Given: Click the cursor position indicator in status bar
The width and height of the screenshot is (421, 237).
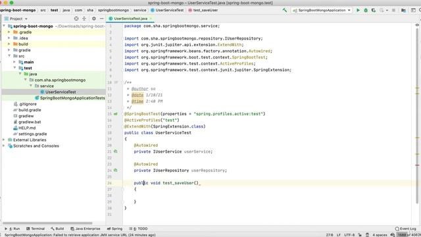Looking at the screenshot, I should coord(330,235).
